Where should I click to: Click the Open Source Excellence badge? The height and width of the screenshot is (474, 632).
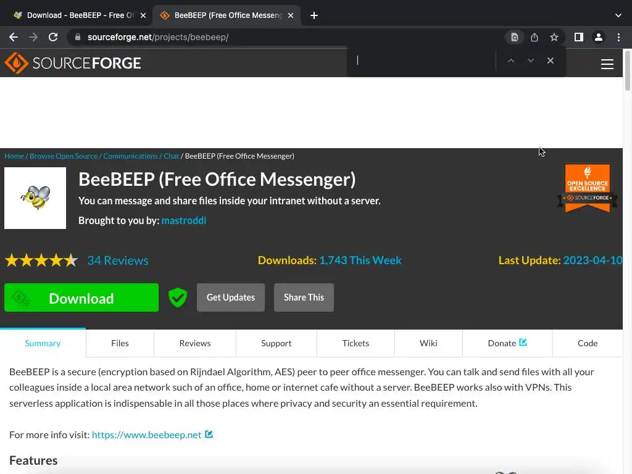pyautogui.click(x=588, y=188)
